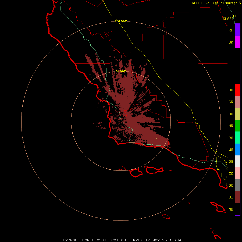Click the GC legend label
This screenshot has height=242, width=242.
coord(231,185)
